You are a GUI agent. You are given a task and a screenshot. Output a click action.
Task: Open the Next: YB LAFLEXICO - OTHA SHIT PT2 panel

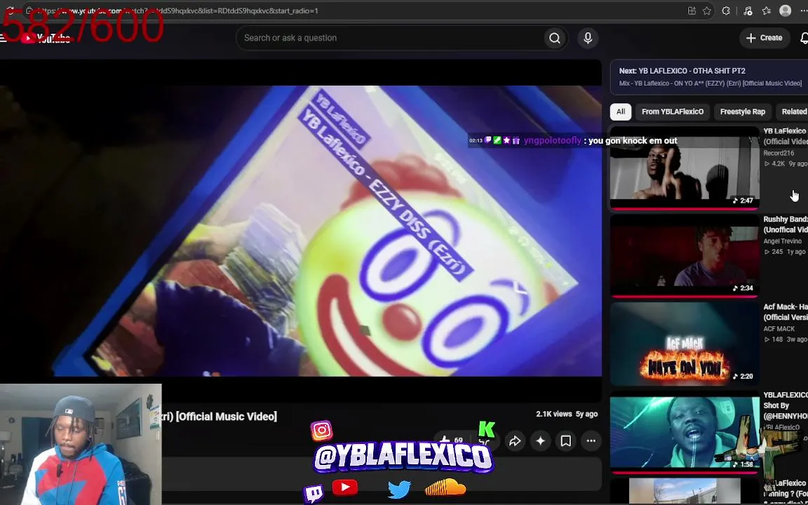(708, 77)
